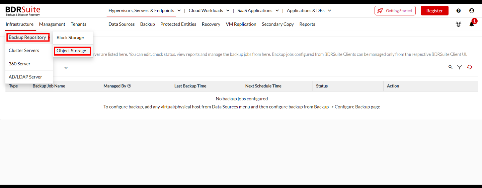Open the VM Replication menu
The width and height of the screenshot is (482, 188).
241,24
